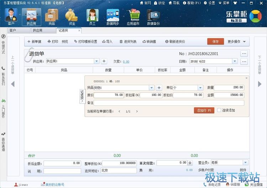This screenshot has width=267, height=188.
Task: Expand the 营业员 dropdown arrow
Action: tap(245, 162)
